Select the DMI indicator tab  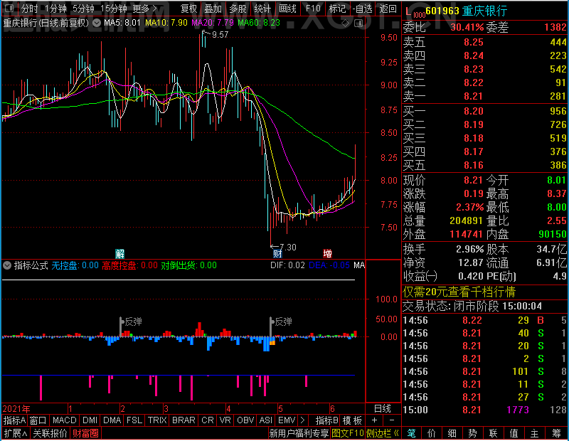coord(90,420)
